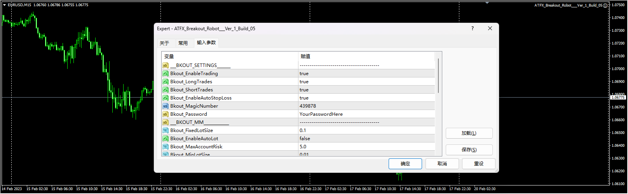This screenshot has width=628, height=194.
Task: Click the string icon beside __BKOUT_SETTINGS
Action: click(165, 65)
